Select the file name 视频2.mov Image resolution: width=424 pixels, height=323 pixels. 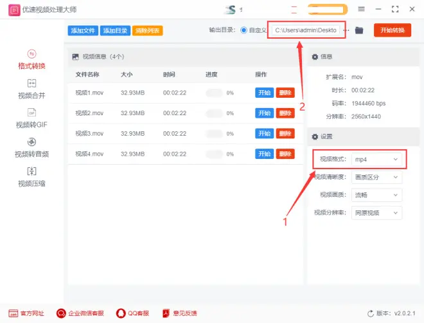[89, 113]
